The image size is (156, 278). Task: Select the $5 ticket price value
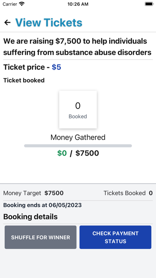57,67
